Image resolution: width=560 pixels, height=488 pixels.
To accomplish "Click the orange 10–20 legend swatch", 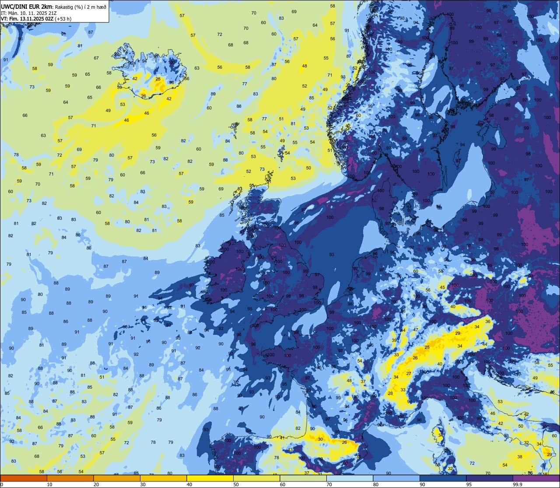I will (x=70, y=478).
